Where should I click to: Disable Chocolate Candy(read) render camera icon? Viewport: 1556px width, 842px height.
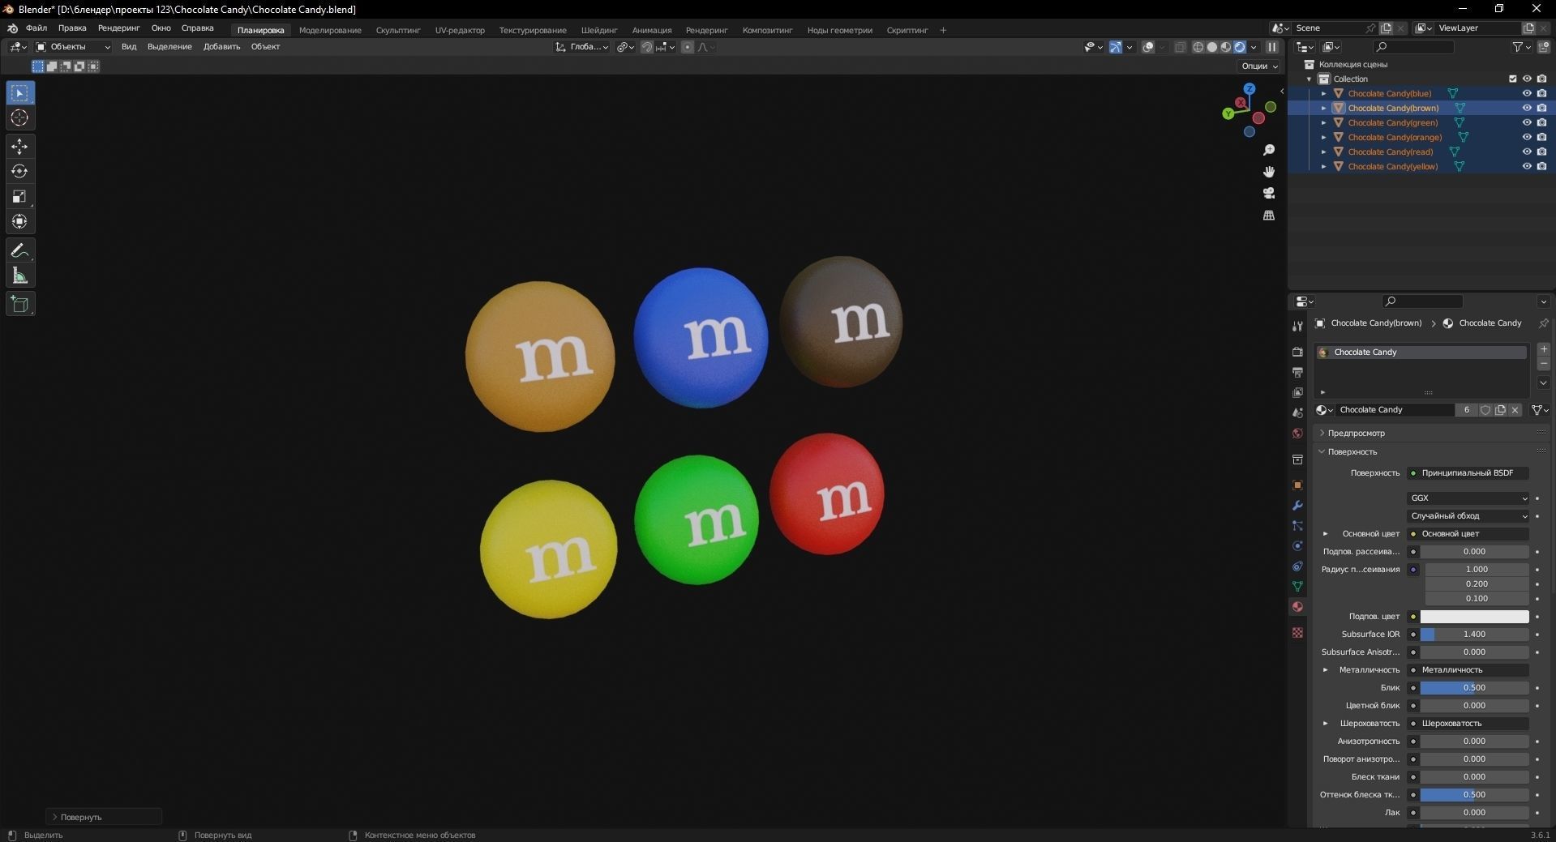pos(1541,152)
